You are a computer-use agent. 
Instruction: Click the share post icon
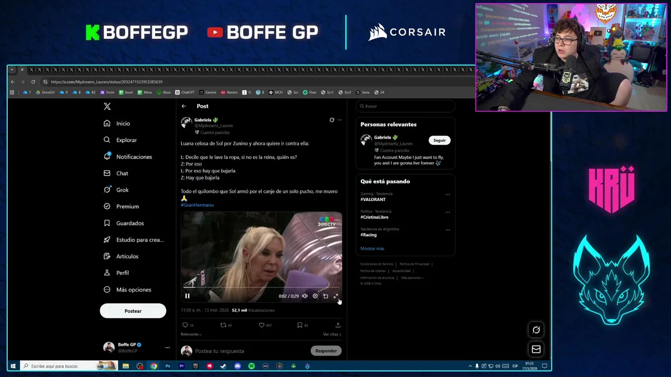point(338,325)
